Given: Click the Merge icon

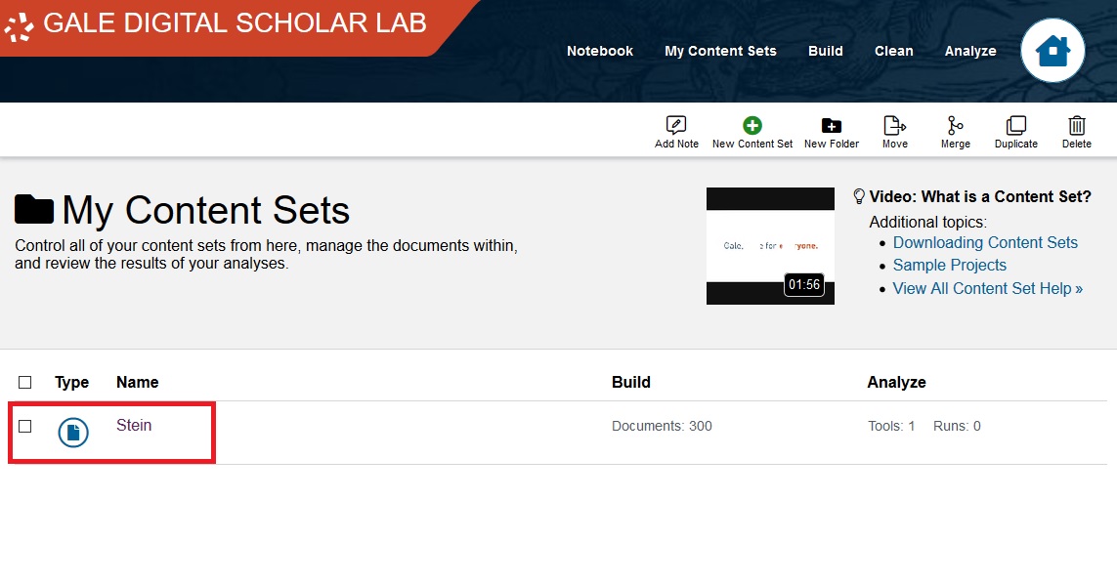Looking at the screenshot, I should point(955,126).
